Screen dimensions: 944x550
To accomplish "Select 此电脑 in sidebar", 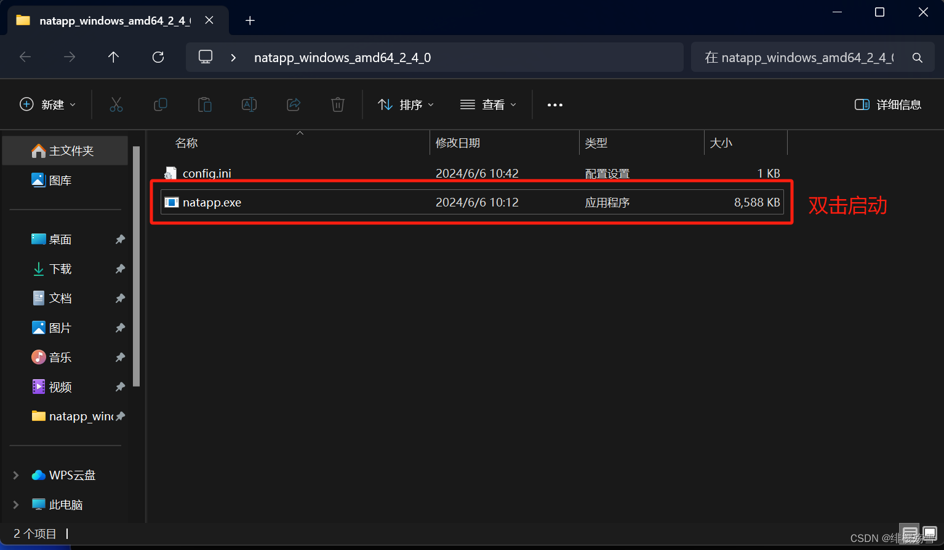I will [x=65, y=505].
